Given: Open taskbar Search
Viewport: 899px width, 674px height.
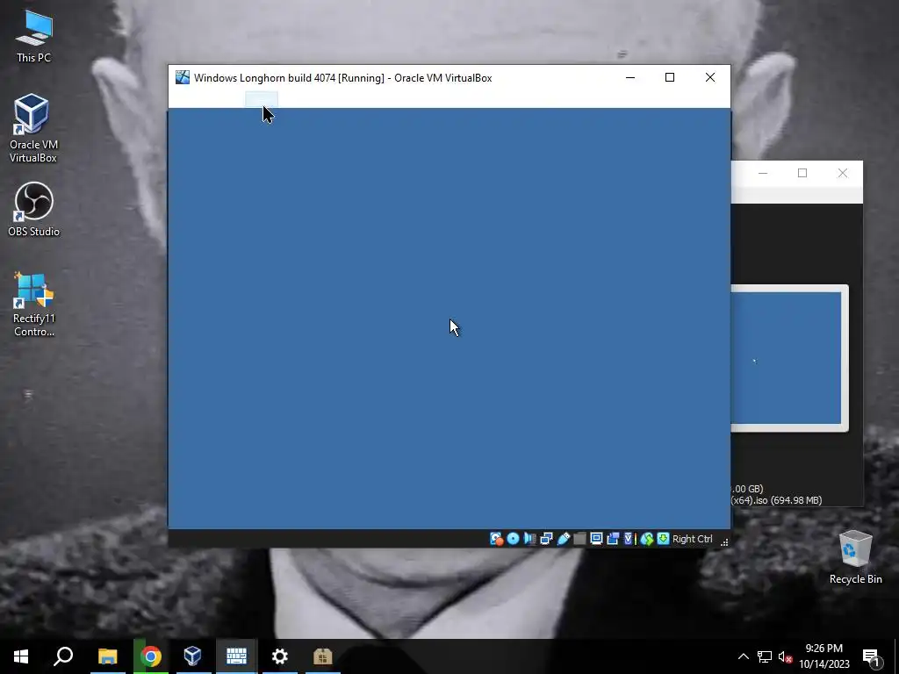Looking at the screenshot, I should (63, 656).
